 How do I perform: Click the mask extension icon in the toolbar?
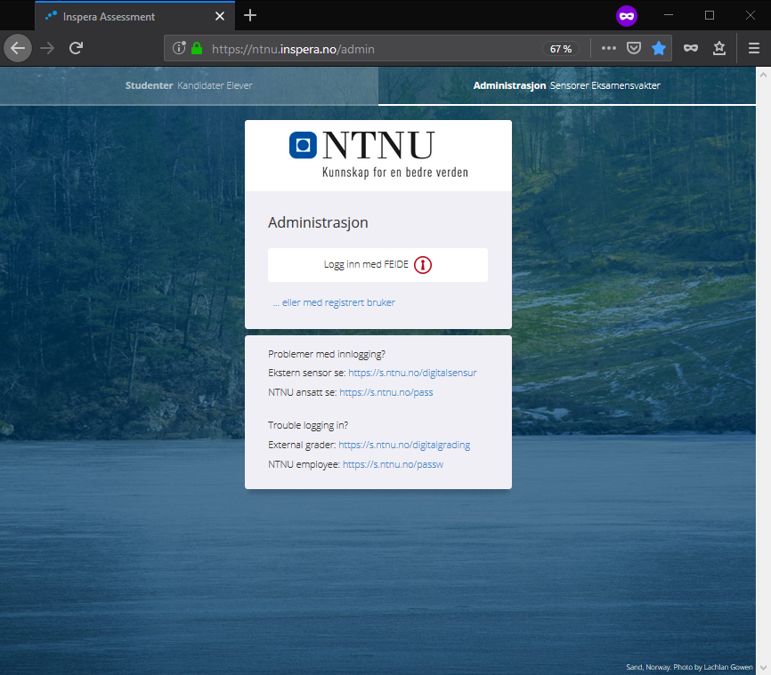tap(690, 48)
